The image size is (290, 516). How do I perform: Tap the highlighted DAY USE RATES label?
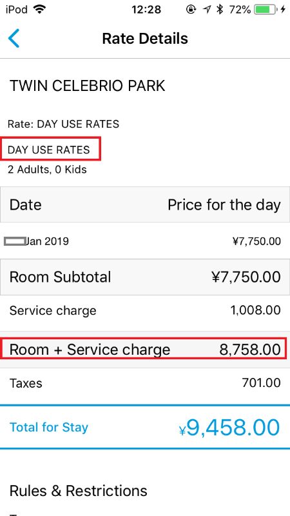click(x=49, y=150)
